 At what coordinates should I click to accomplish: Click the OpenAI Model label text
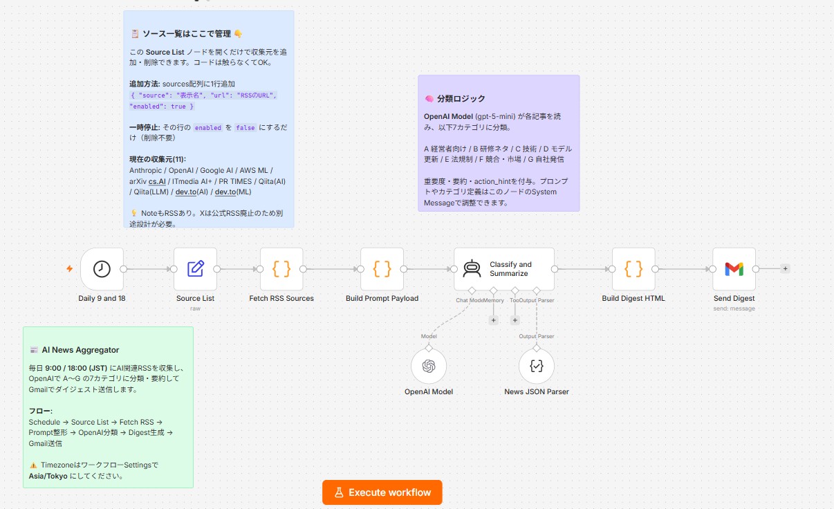(429, 392)
